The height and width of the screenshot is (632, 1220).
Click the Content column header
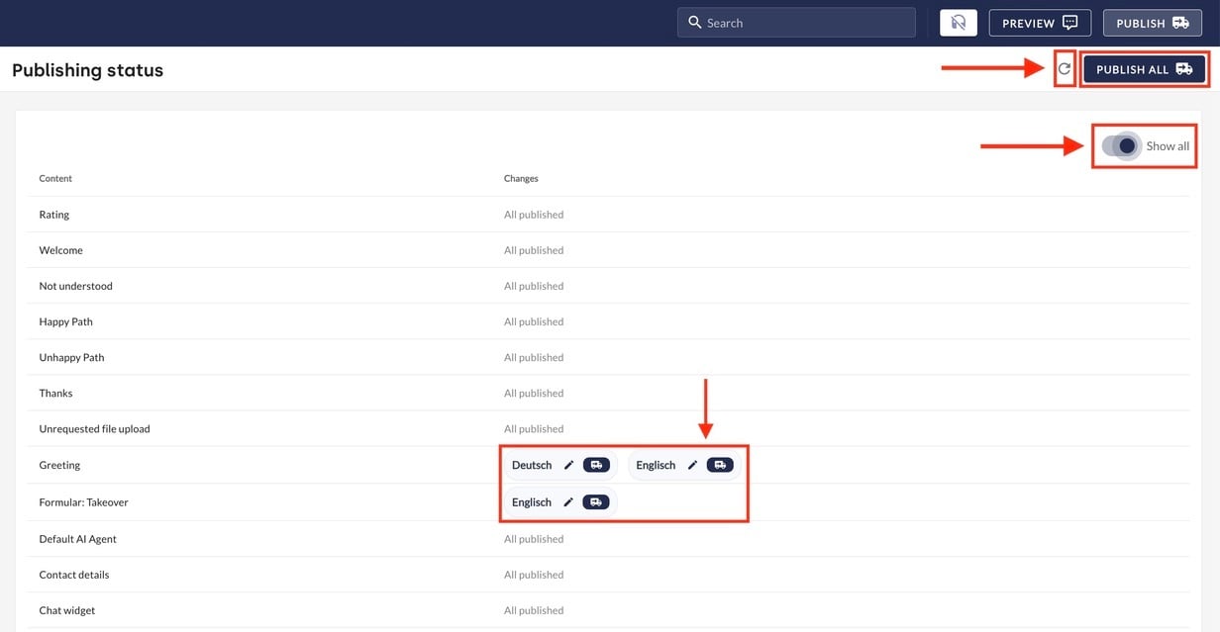[x=55, y=179]
